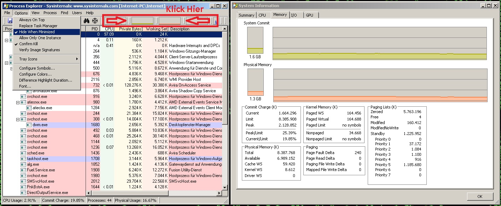Image resolution: width=501 pixels, height=206 pixels.
Task: Click the sched.exe process icon
Action: pos(23,153)
